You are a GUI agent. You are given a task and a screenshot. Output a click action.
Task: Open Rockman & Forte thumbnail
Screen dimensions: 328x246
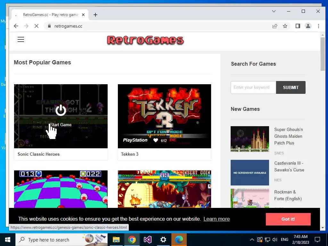coord(250,198)
